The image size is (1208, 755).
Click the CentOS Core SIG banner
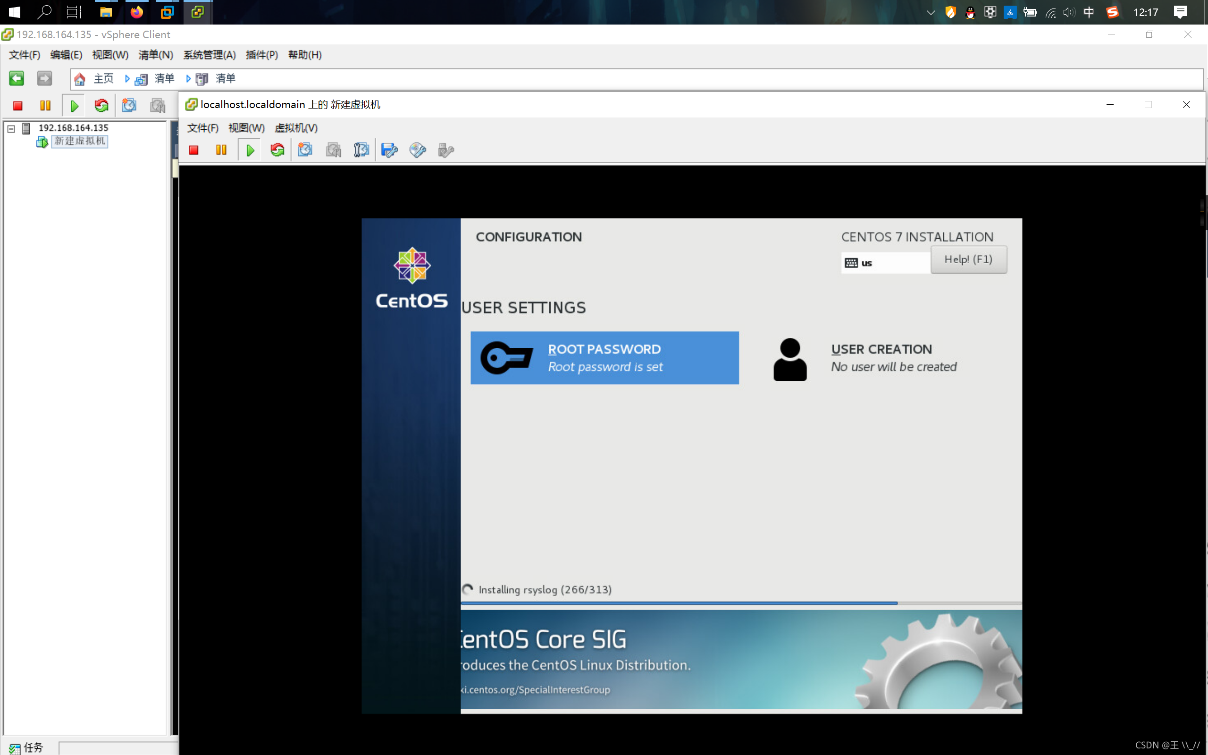click(741, 659)
